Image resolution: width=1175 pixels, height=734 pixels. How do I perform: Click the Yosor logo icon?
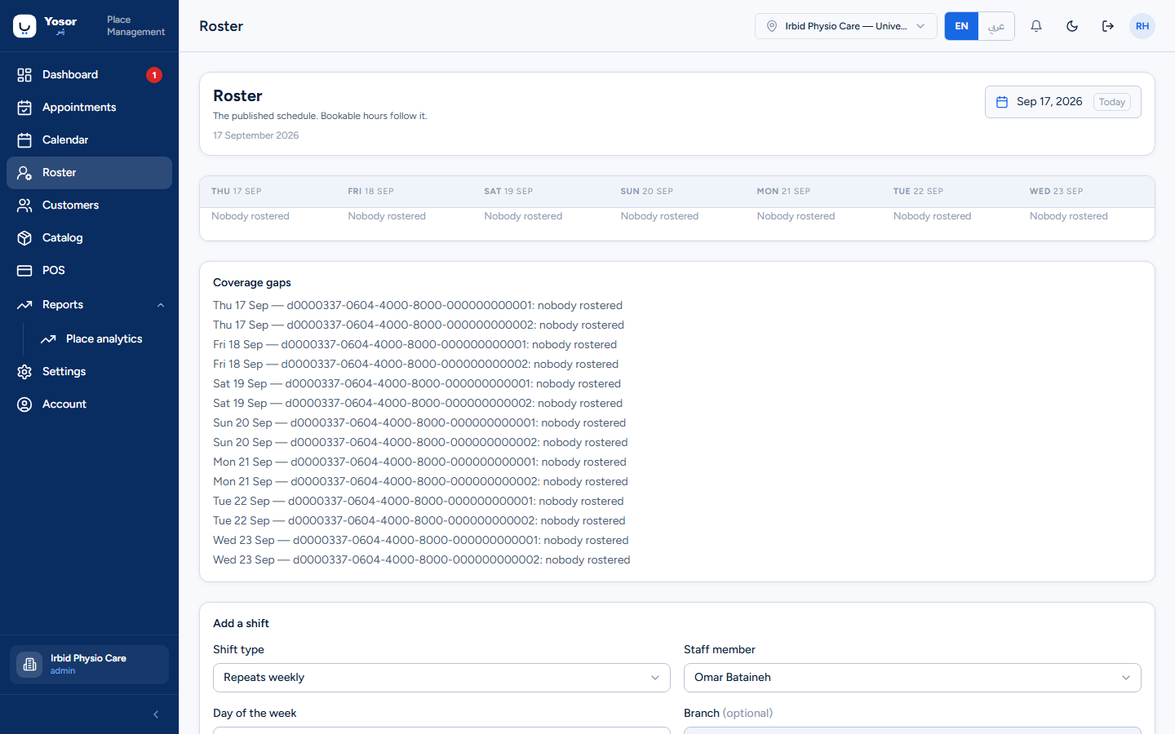pos(24,26)
